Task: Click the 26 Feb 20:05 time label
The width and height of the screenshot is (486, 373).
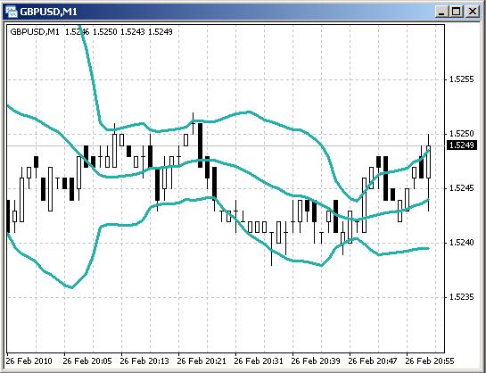Action: coord(87,361)
